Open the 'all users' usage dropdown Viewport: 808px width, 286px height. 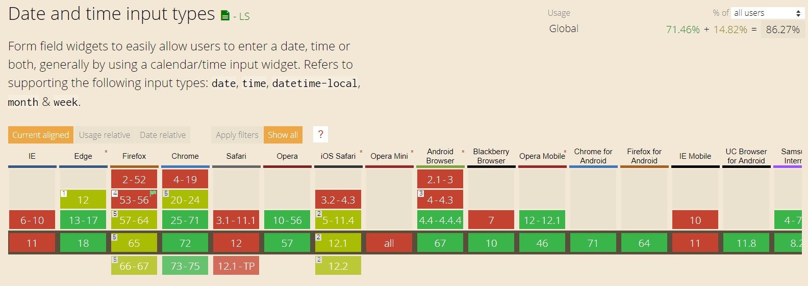click(767, 13)
